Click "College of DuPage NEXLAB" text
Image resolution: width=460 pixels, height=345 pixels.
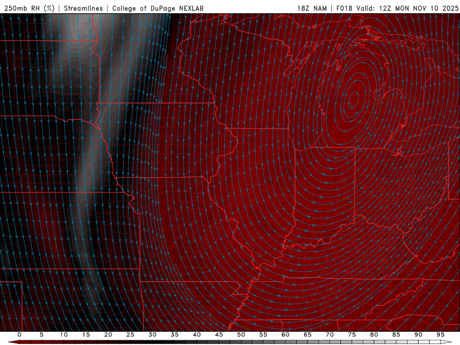pyautogui.click(x=158, y=8)
